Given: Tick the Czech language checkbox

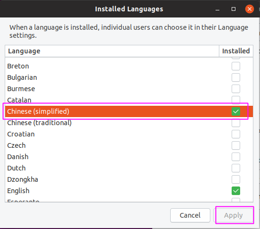Looking at the screenshot, I should (235, 145).
